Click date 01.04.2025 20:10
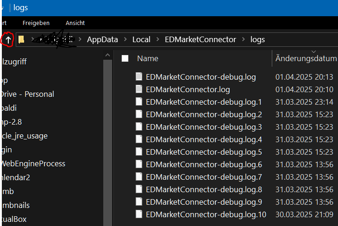The image size is (338, 226). (x=304, y=89)
